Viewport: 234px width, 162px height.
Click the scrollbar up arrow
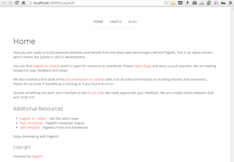pyautogui.click(x=232, y=9)
